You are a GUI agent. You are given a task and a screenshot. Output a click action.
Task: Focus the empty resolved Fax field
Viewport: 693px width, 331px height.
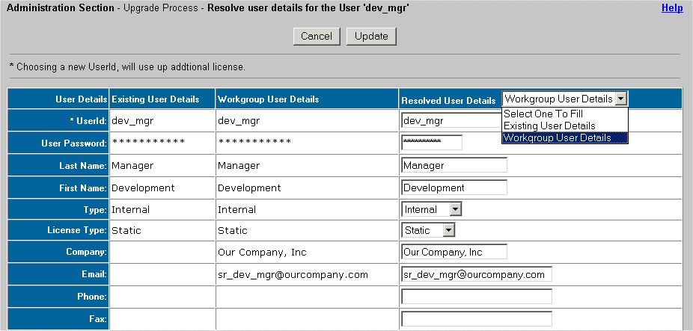pos(477,319)
